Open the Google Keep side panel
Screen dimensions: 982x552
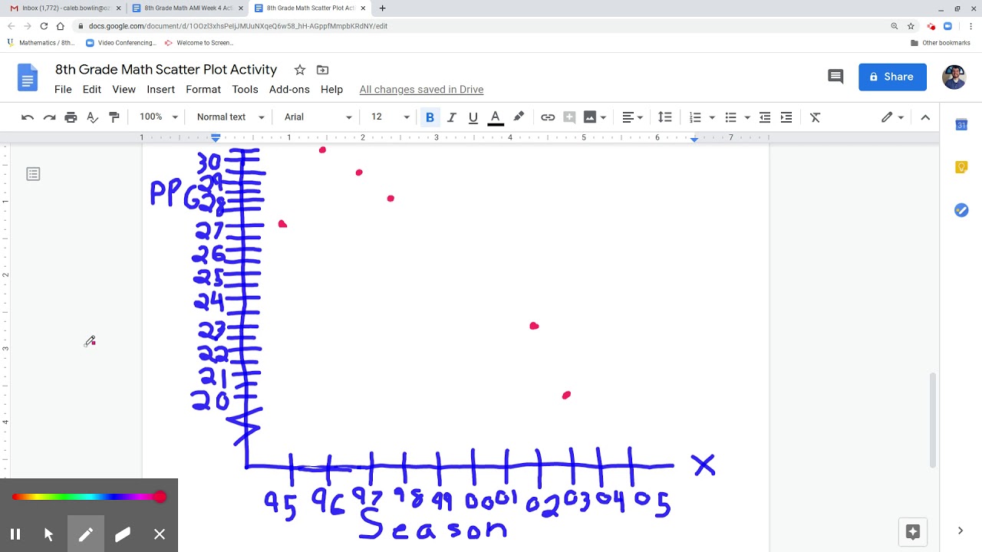961,167
